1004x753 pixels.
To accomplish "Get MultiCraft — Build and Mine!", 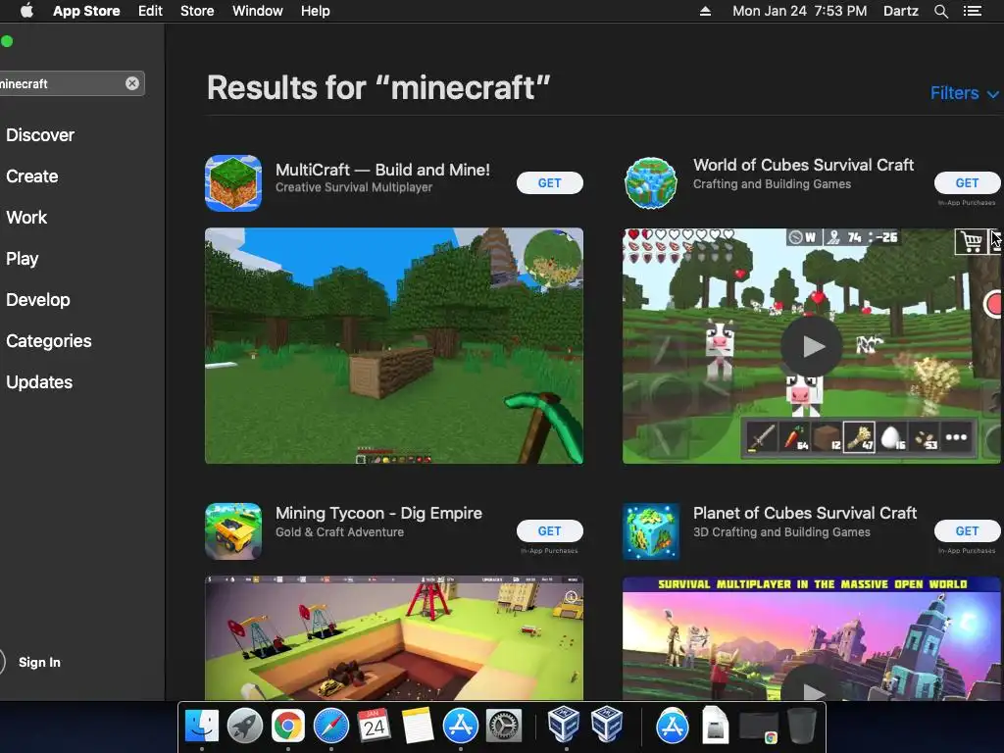I will pyautogui.click(x=549, y=183).
